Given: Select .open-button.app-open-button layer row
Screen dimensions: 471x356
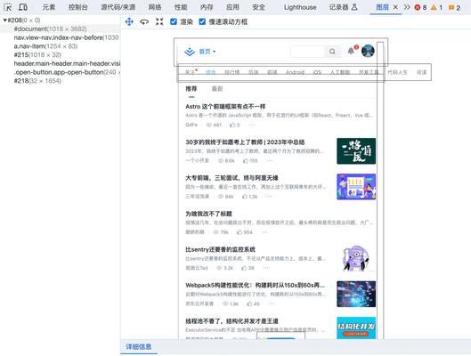Looking at the screenshot, I should (60, 72).
